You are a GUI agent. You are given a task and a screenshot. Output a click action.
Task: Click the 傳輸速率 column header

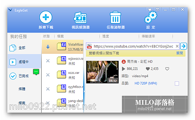click(149, 36)
